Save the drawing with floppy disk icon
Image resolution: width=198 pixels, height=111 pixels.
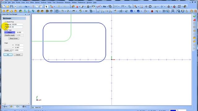(x=12, y=6)
